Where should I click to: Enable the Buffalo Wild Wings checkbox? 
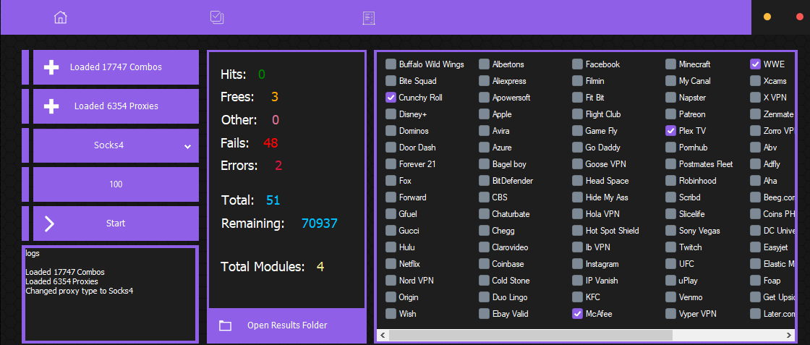(391, 64)
